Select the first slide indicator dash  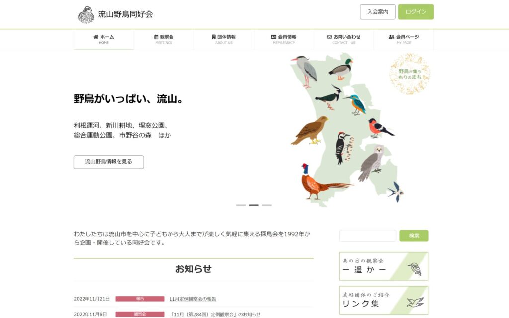coord(241,205)
